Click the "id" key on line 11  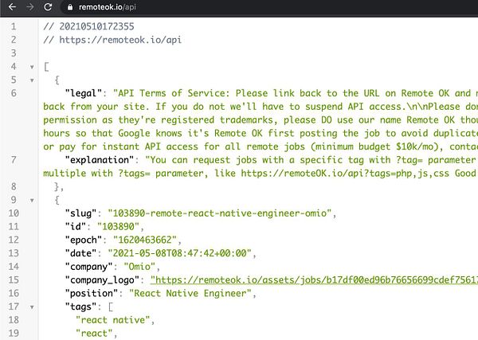click(76, 227)
